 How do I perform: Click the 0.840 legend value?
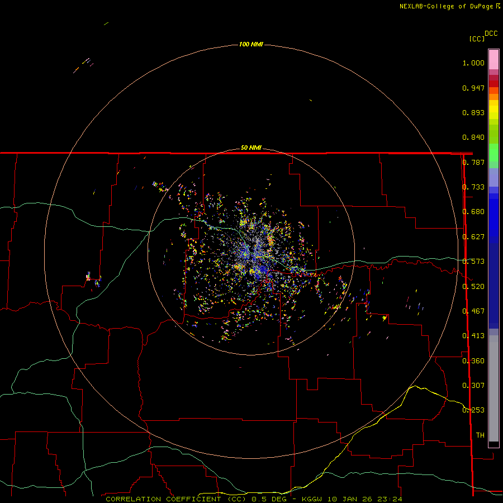point(473,137)
